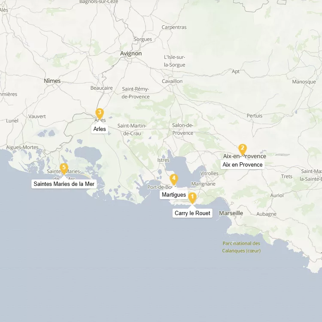The width and height of the screenshot is (322, 322).
Task: Open the Carry le Rouet label
Action: pyautogui.click(x=192, y=213)
